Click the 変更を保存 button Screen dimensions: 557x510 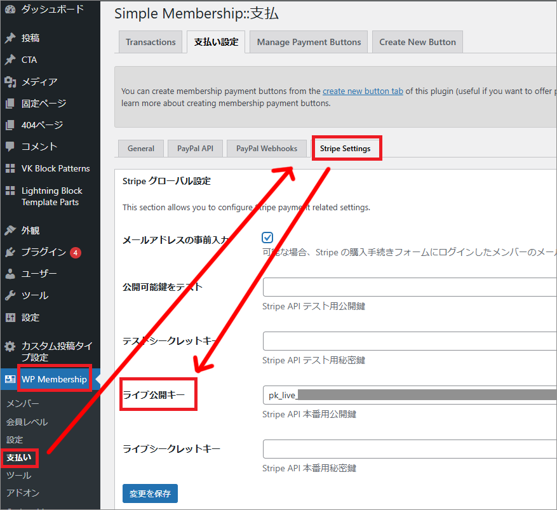(x=150, y=493)
